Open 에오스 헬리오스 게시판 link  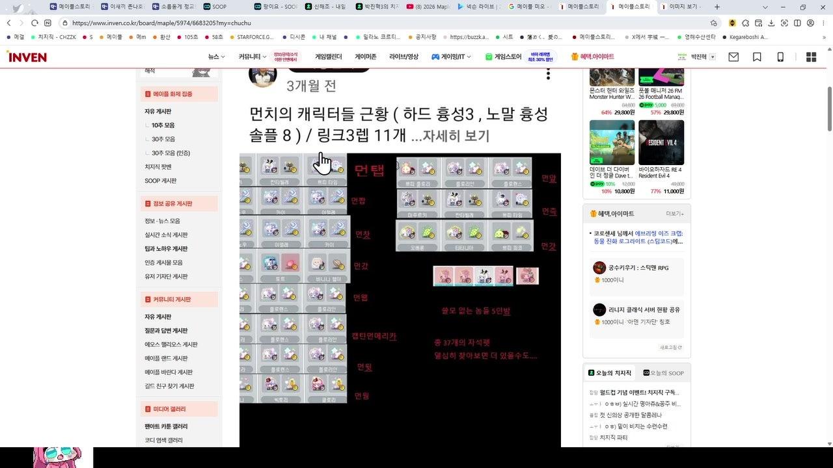(171, 344)
